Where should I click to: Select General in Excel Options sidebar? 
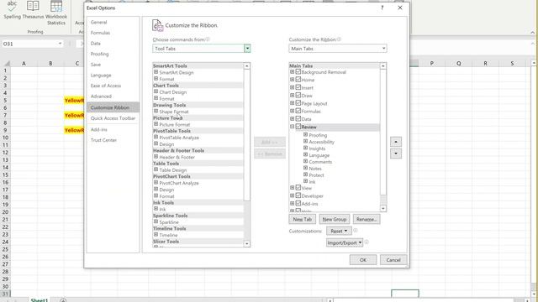click(99, 23)
